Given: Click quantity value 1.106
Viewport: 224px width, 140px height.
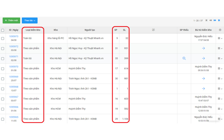Looking at the screenshot, I should (125, 119).
